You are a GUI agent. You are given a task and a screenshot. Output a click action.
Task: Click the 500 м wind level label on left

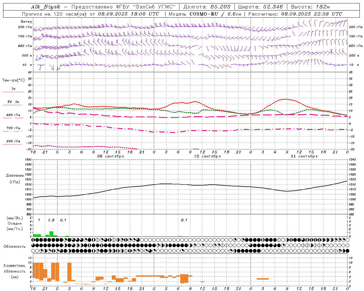click(x=27, y=55)
